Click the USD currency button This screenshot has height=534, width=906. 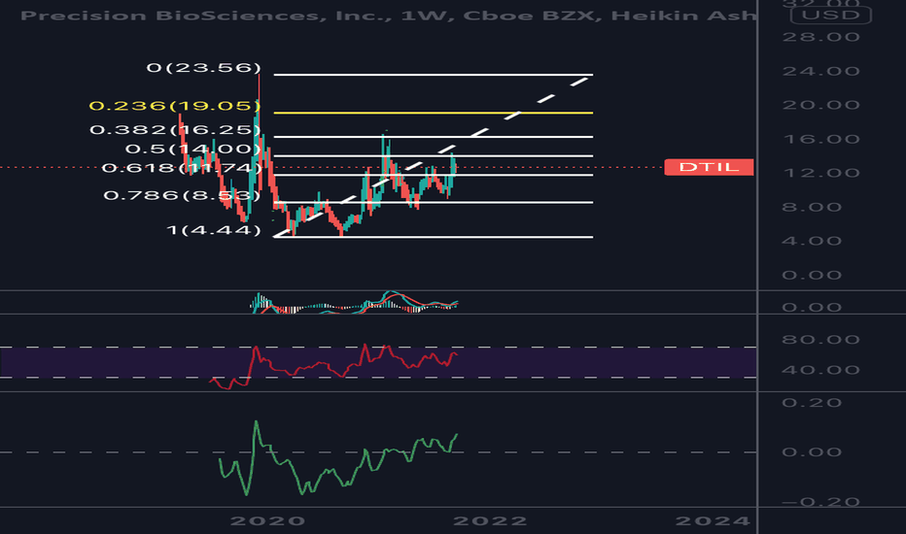coord(830,15)
